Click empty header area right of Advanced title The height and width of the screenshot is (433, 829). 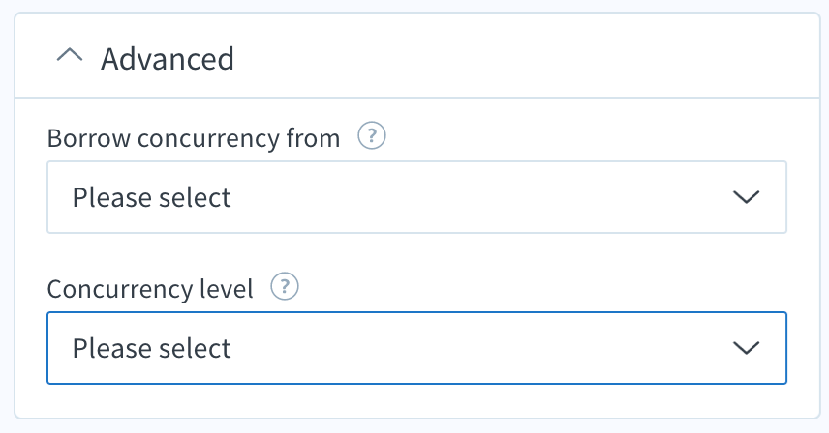523,56
